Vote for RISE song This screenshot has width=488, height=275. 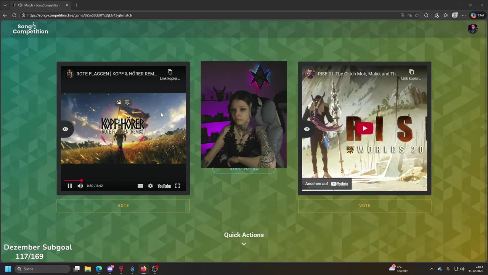coord(364,205)
